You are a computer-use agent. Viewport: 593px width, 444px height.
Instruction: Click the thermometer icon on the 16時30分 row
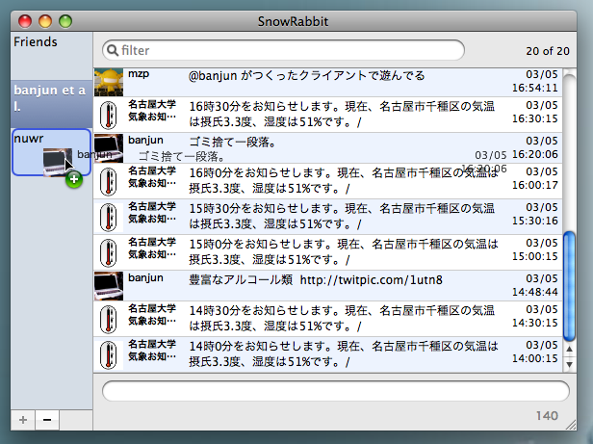109,115
